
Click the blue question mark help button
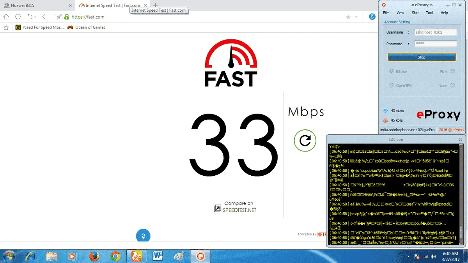click(x=143, y=236)
